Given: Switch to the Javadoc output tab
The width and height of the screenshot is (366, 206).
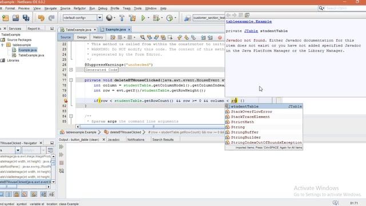Looking at the screenshot, I should pyautogui.click(x=114, y=140).
